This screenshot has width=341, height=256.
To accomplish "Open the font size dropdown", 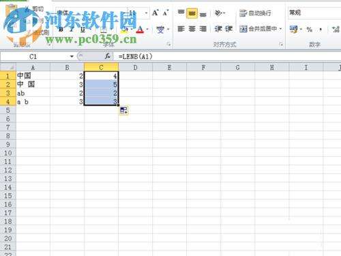I will 146,13.
